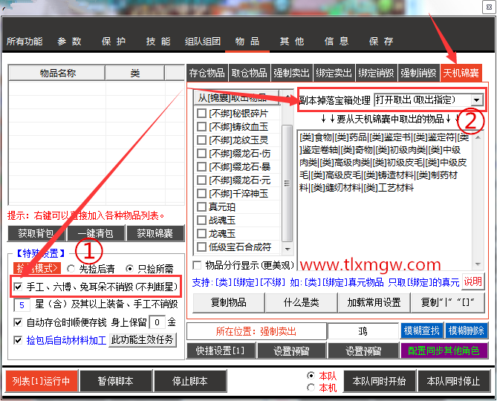The image size is (497, 401).
Task: Select 本队 radio option
Action: (311, 376)
